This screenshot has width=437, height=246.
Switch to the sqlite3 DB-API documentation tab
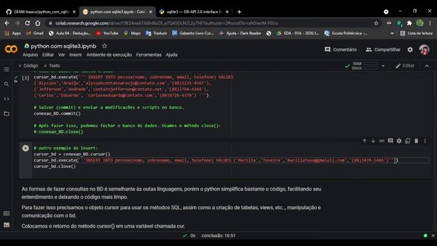point(194,12)
